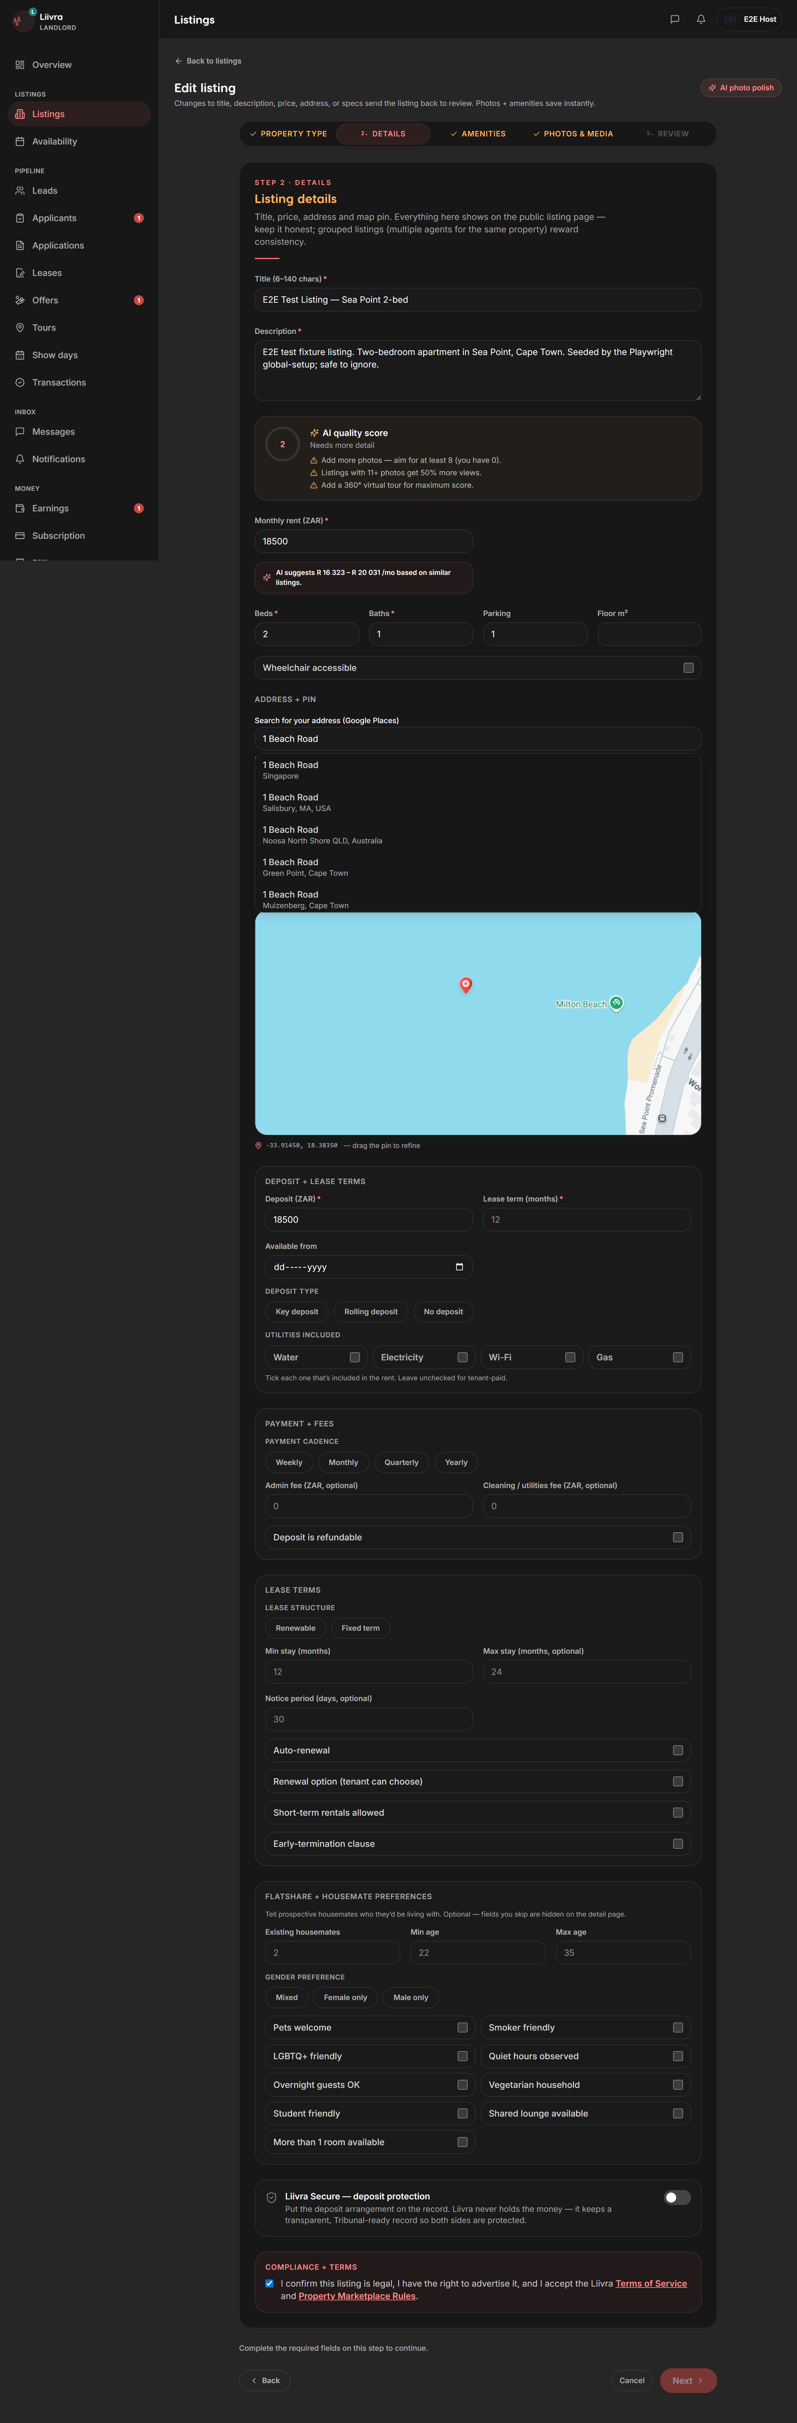Go to the Property Type step tab
Viewport: 797px width, 2423px height.
289,134
